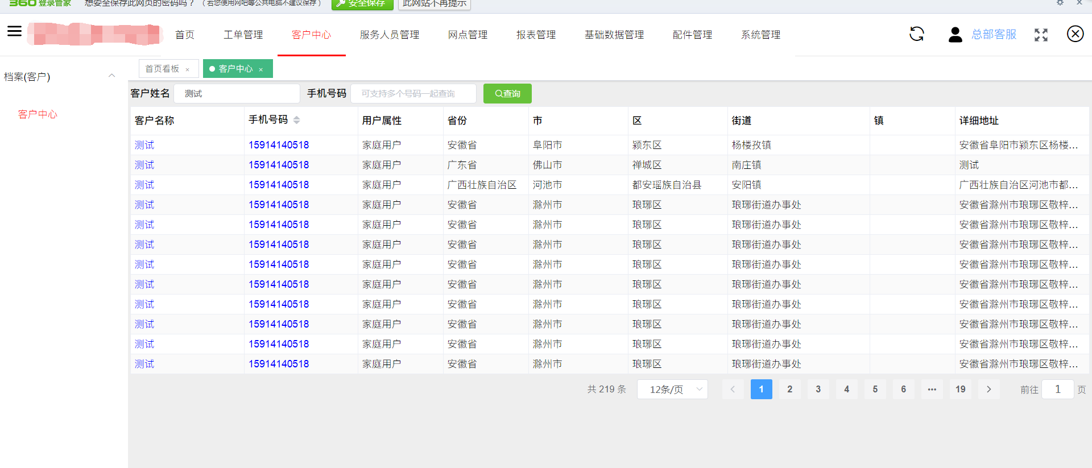Click the pagination ellipsis button
This screenshot has width=1092, height=468.
(x=932, y=389)
